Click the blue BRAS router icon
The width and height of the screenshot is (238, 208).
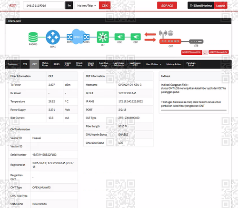click(53, 37)
